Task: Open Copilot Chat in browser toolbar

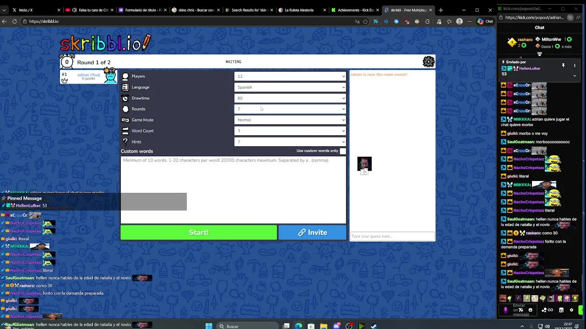Action: pos(485,21)
